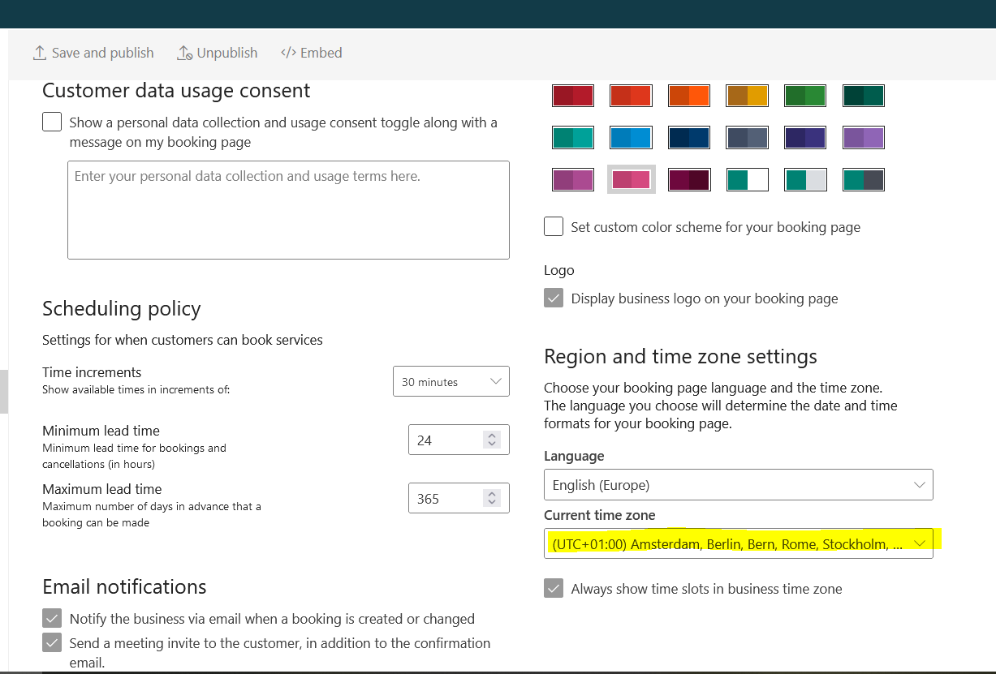This screenshot has width=996, height=674.
Task: Click the personal data usage terms text box
Action: click(x=288, y=210)
